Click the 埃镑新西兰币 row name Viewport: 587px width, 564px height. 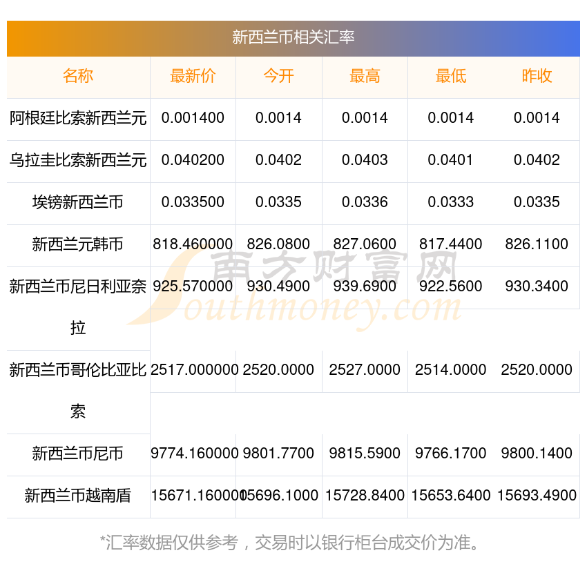click(78, 202)
